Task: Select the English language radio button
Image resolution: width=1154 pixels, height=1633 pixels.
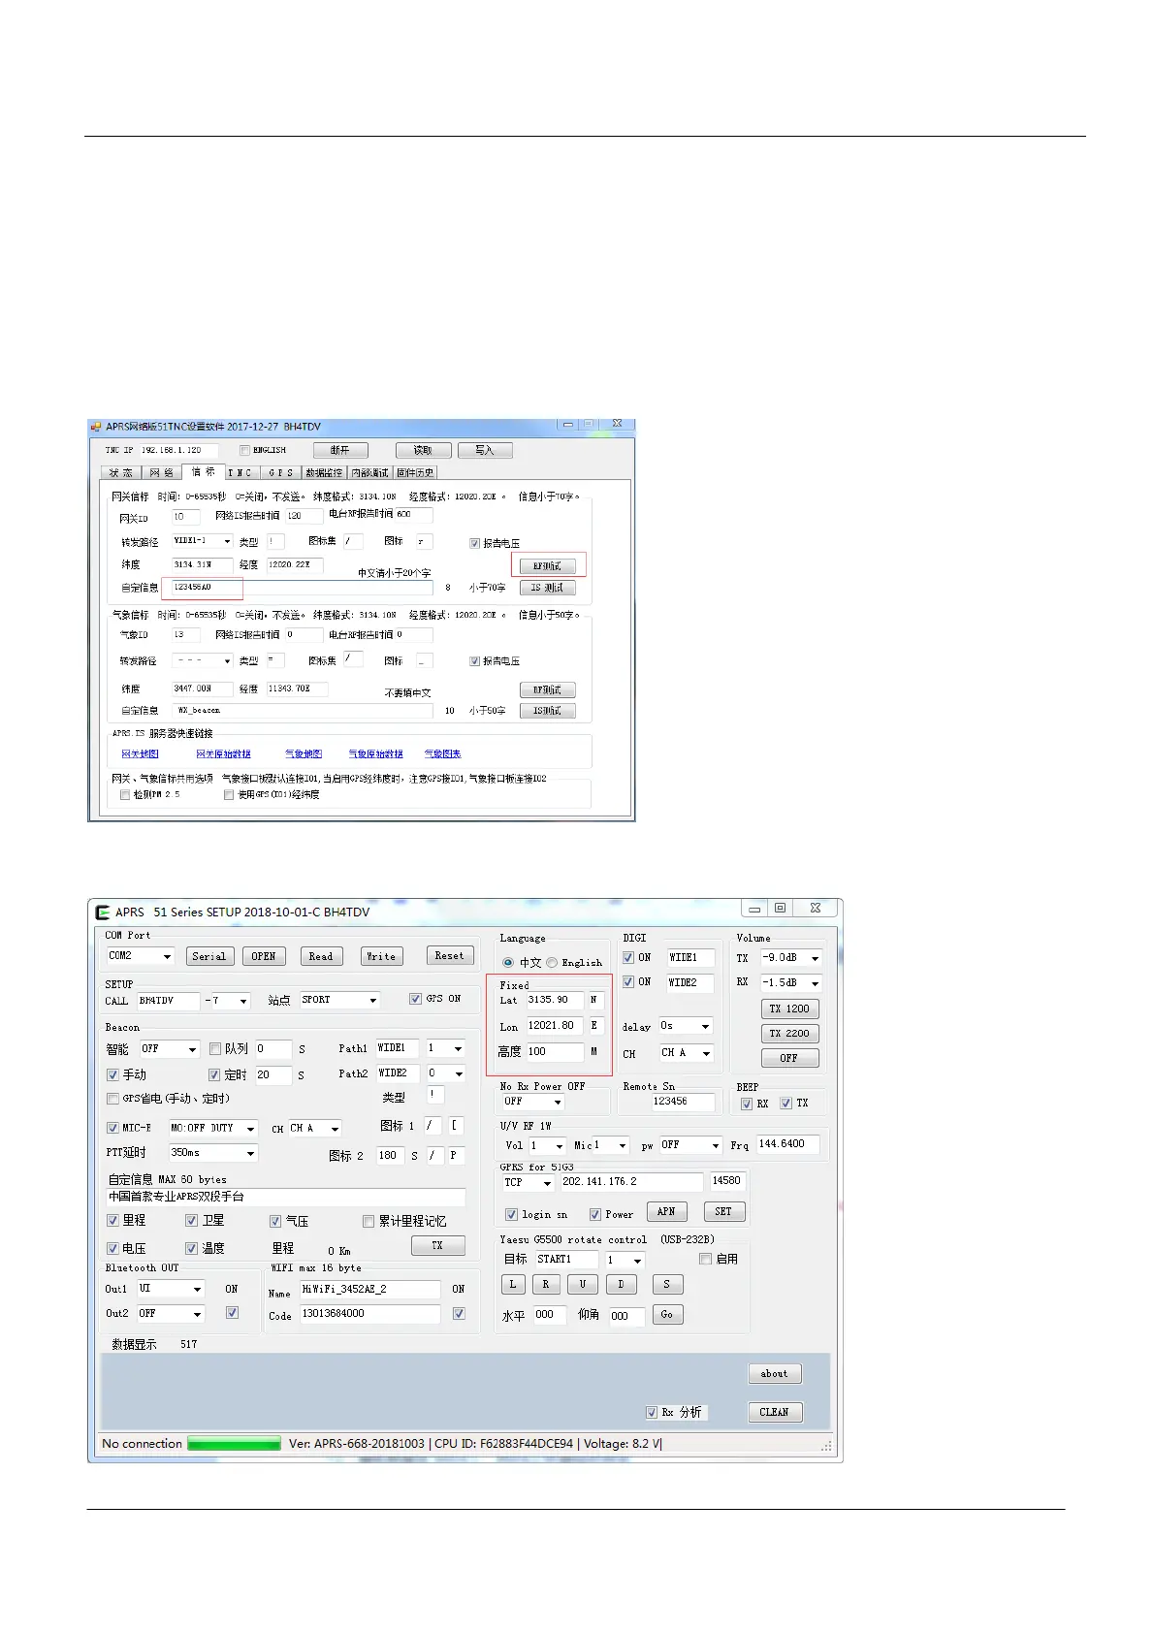Action: (x=552, y=963)
